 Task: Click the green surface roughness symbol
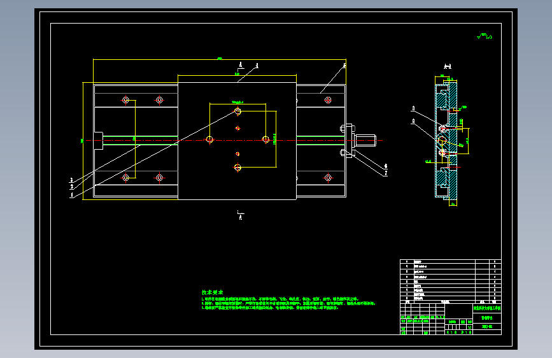click(485, 36)
